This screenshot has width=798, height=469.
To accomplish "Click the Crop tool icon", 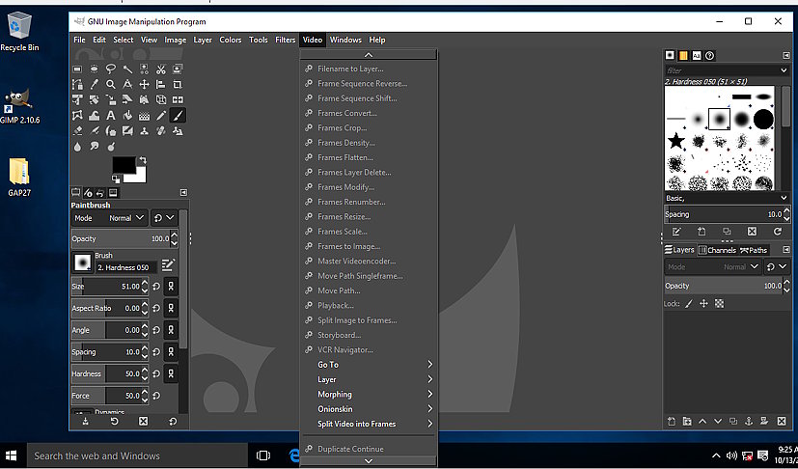I will pyautogui.click(x=178, y=84).
